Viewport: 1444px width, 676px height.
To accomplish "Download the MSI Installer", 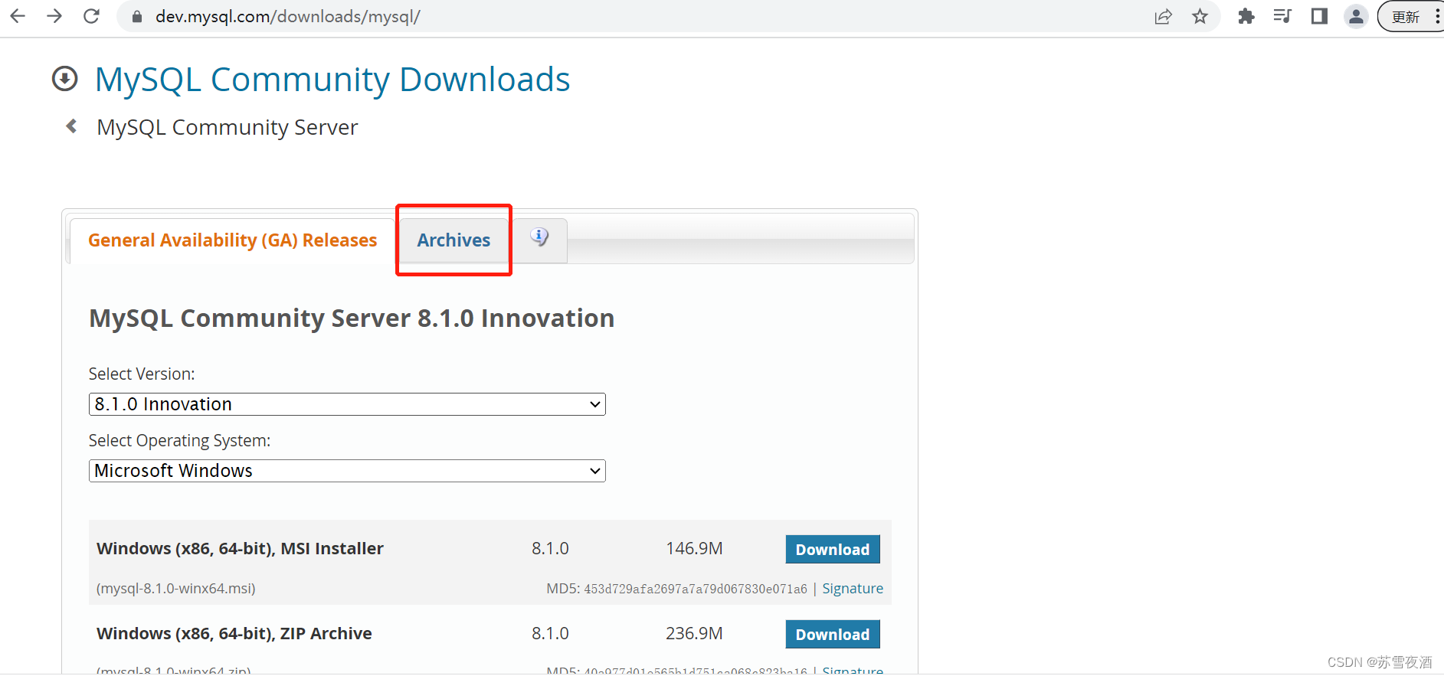I will [x=833, y=550].
